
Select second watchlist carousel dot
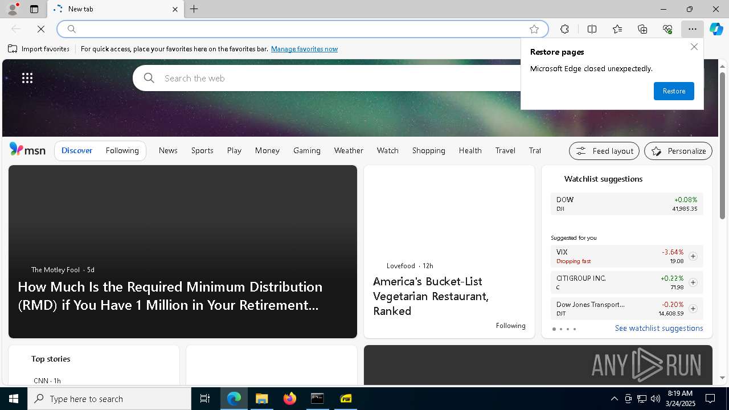pyautogui.click(x=561, y=329)
